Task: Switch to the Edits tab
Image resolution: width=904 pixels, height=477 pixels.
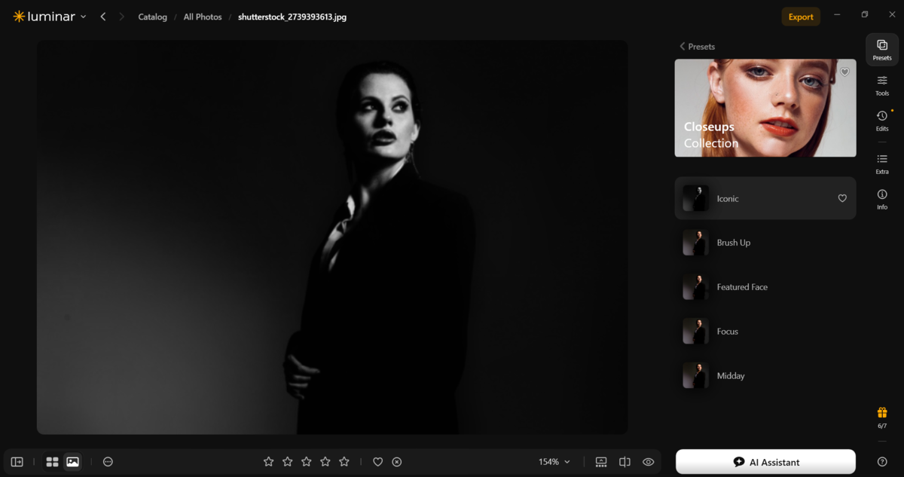Action: coord(882,121)
